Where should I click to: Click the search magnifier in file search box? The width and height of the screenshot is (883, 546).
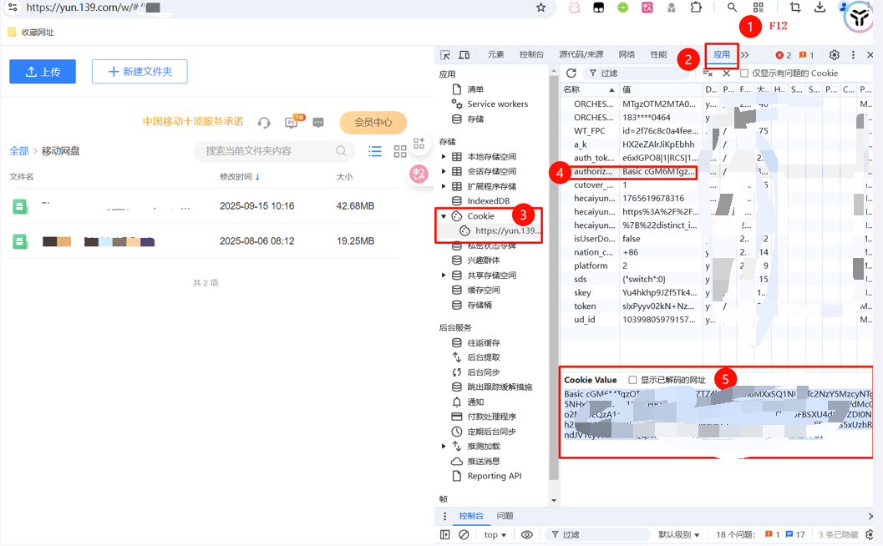pyautogui.click(x=342, y=151)
